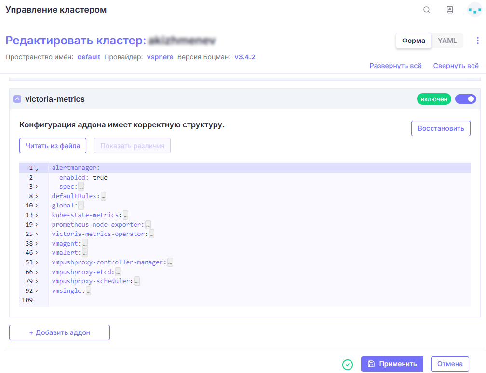Switch to the YAML view tab

pyautogui.click(x=447, y=41)
